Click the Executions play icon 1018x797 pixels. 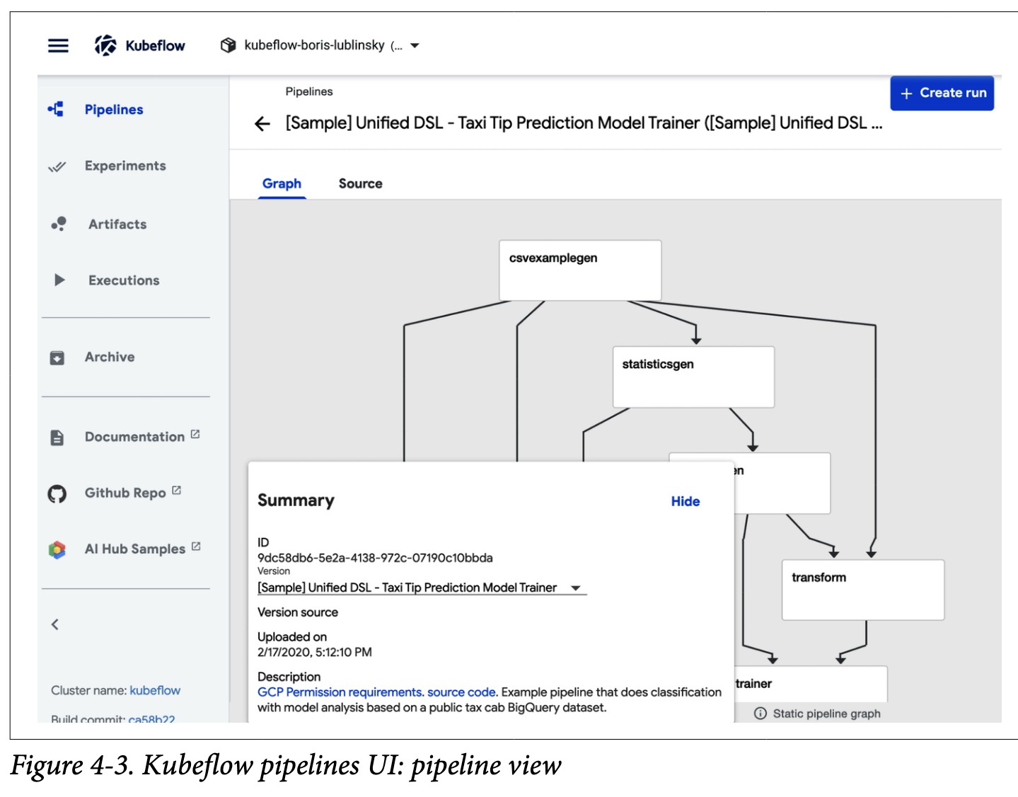tap(59, 280)
